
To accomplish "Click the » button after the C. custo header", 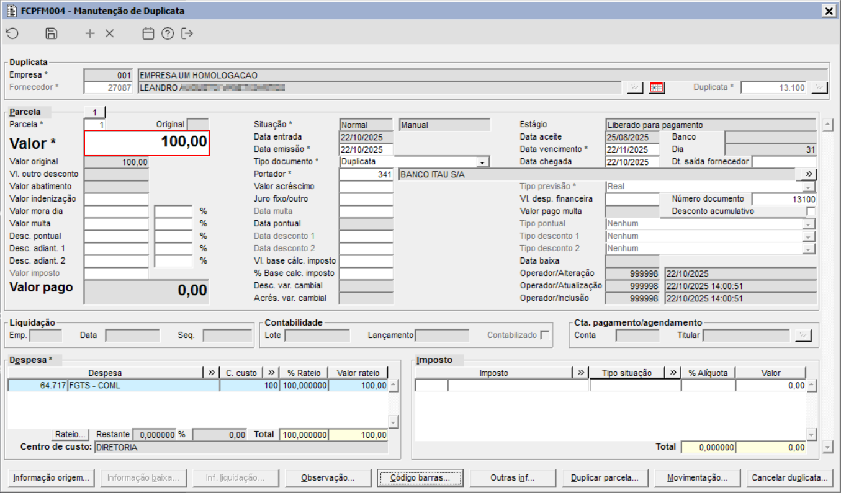I will tap(271, 373).
